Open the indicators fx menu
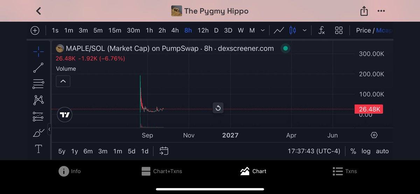Image resolution: width=420 pixels, height=194 pixels. click(322, 30)
